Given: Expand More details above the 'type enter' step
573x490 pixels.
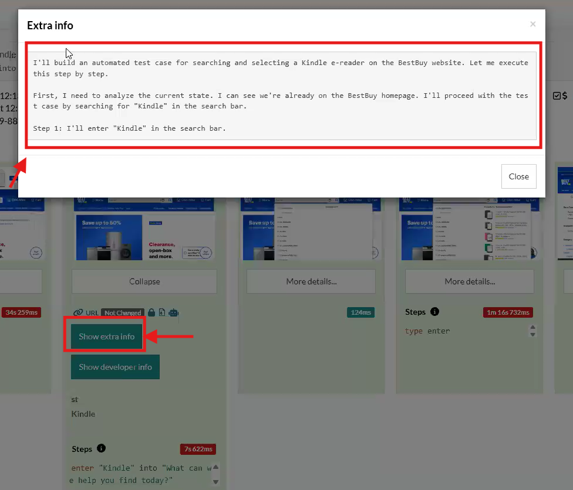Looking at the screenshot, I should point(470,281).
